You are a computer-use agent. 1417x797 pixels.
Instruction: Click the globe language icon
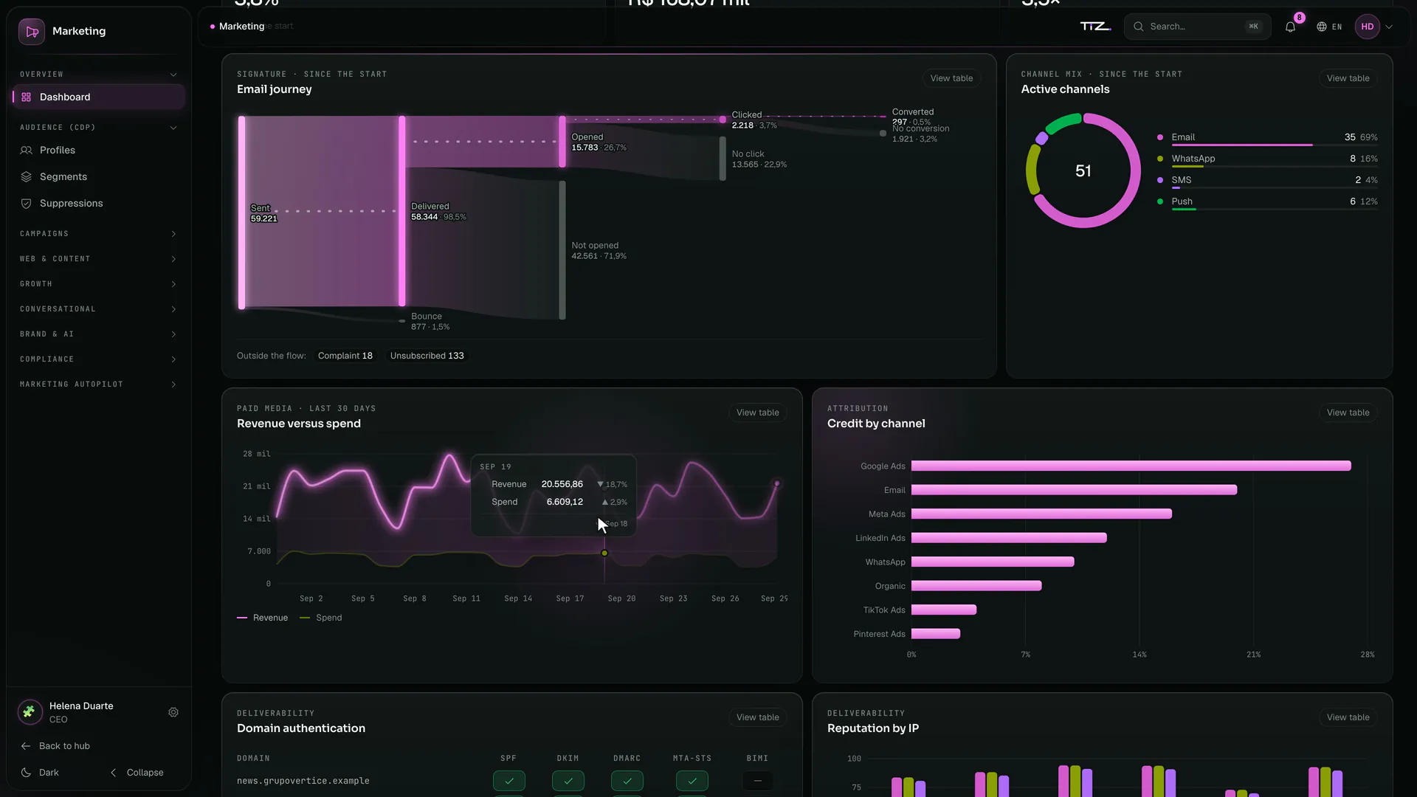pyautogui.click(x=1322, y=27)
